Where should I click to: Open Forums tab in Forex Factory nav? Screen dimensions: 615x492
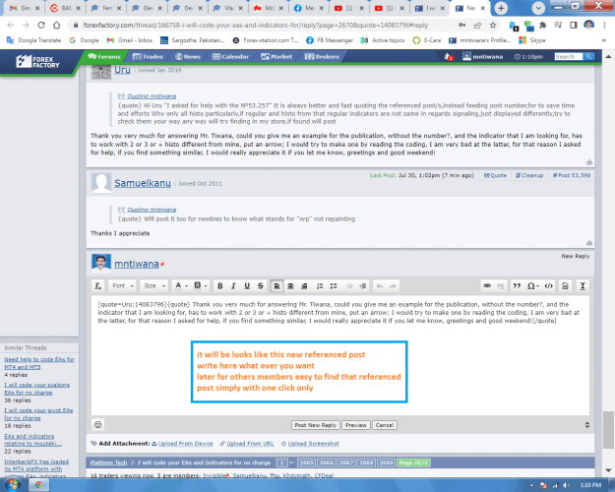point(104,56)
